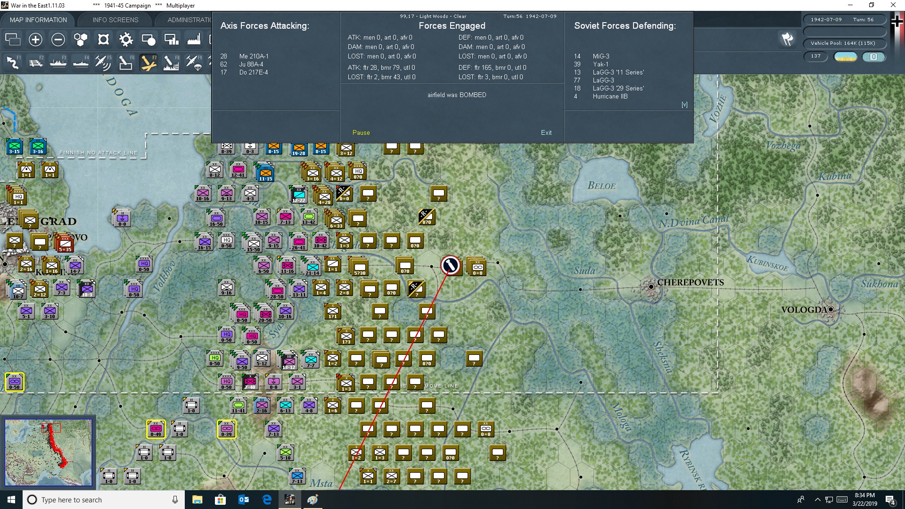
Task: Click the end turn flags icon
Action: (787, 39)
